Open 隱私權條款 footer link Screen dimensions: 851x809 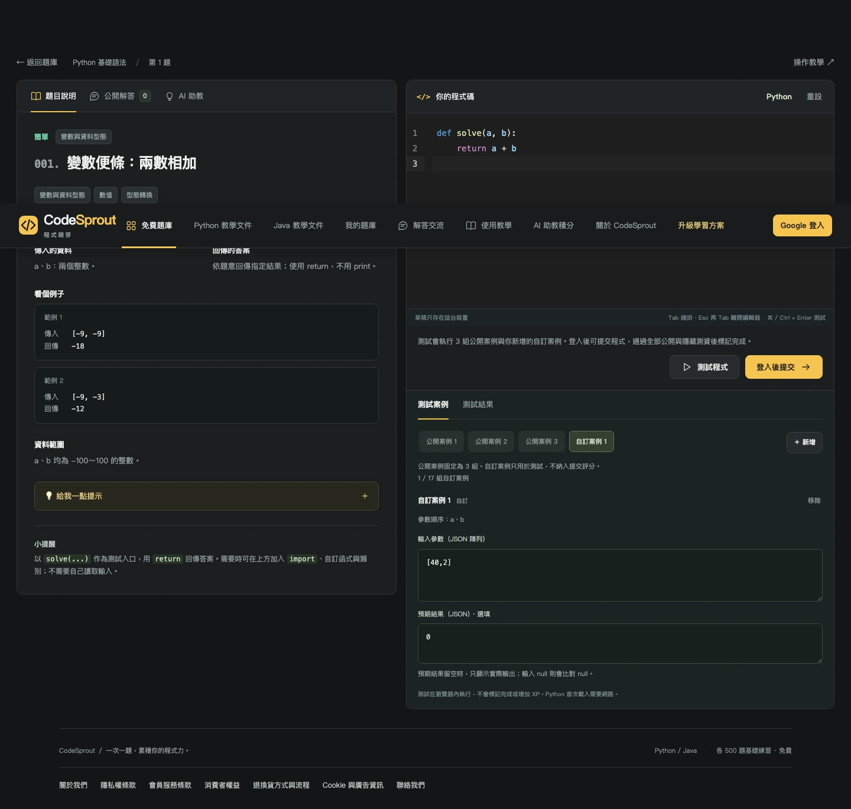point(118,785)
